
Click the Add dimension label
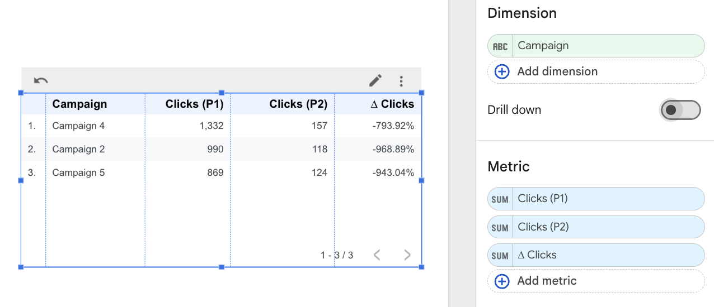coord(557,71)
